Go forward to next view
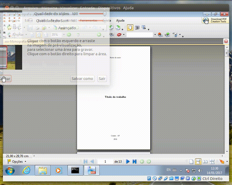 (149, 162)
